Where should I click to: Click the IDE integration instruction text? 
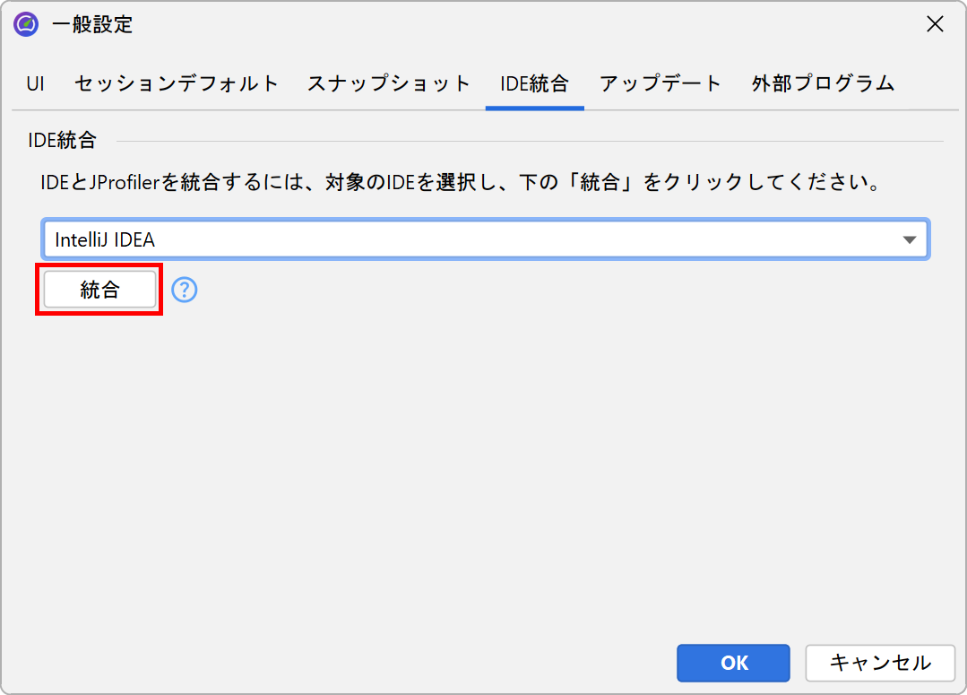457,184
